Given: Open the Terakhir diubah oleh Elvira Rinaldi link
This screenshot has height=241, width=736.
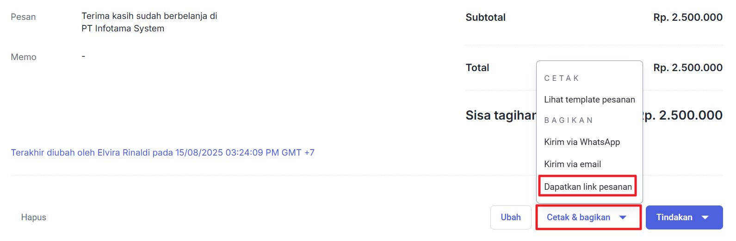Looking at the screenshot, I should (162, 153).
